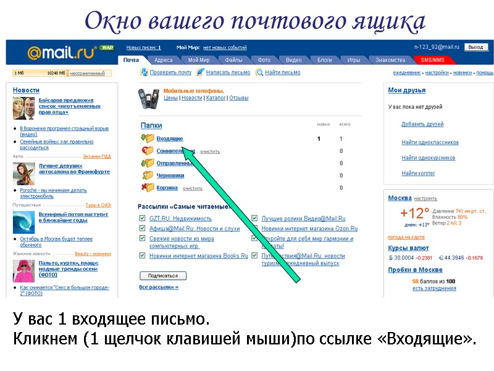Uncheck GZT.RU Недвижимость subscription

point(143,218)
